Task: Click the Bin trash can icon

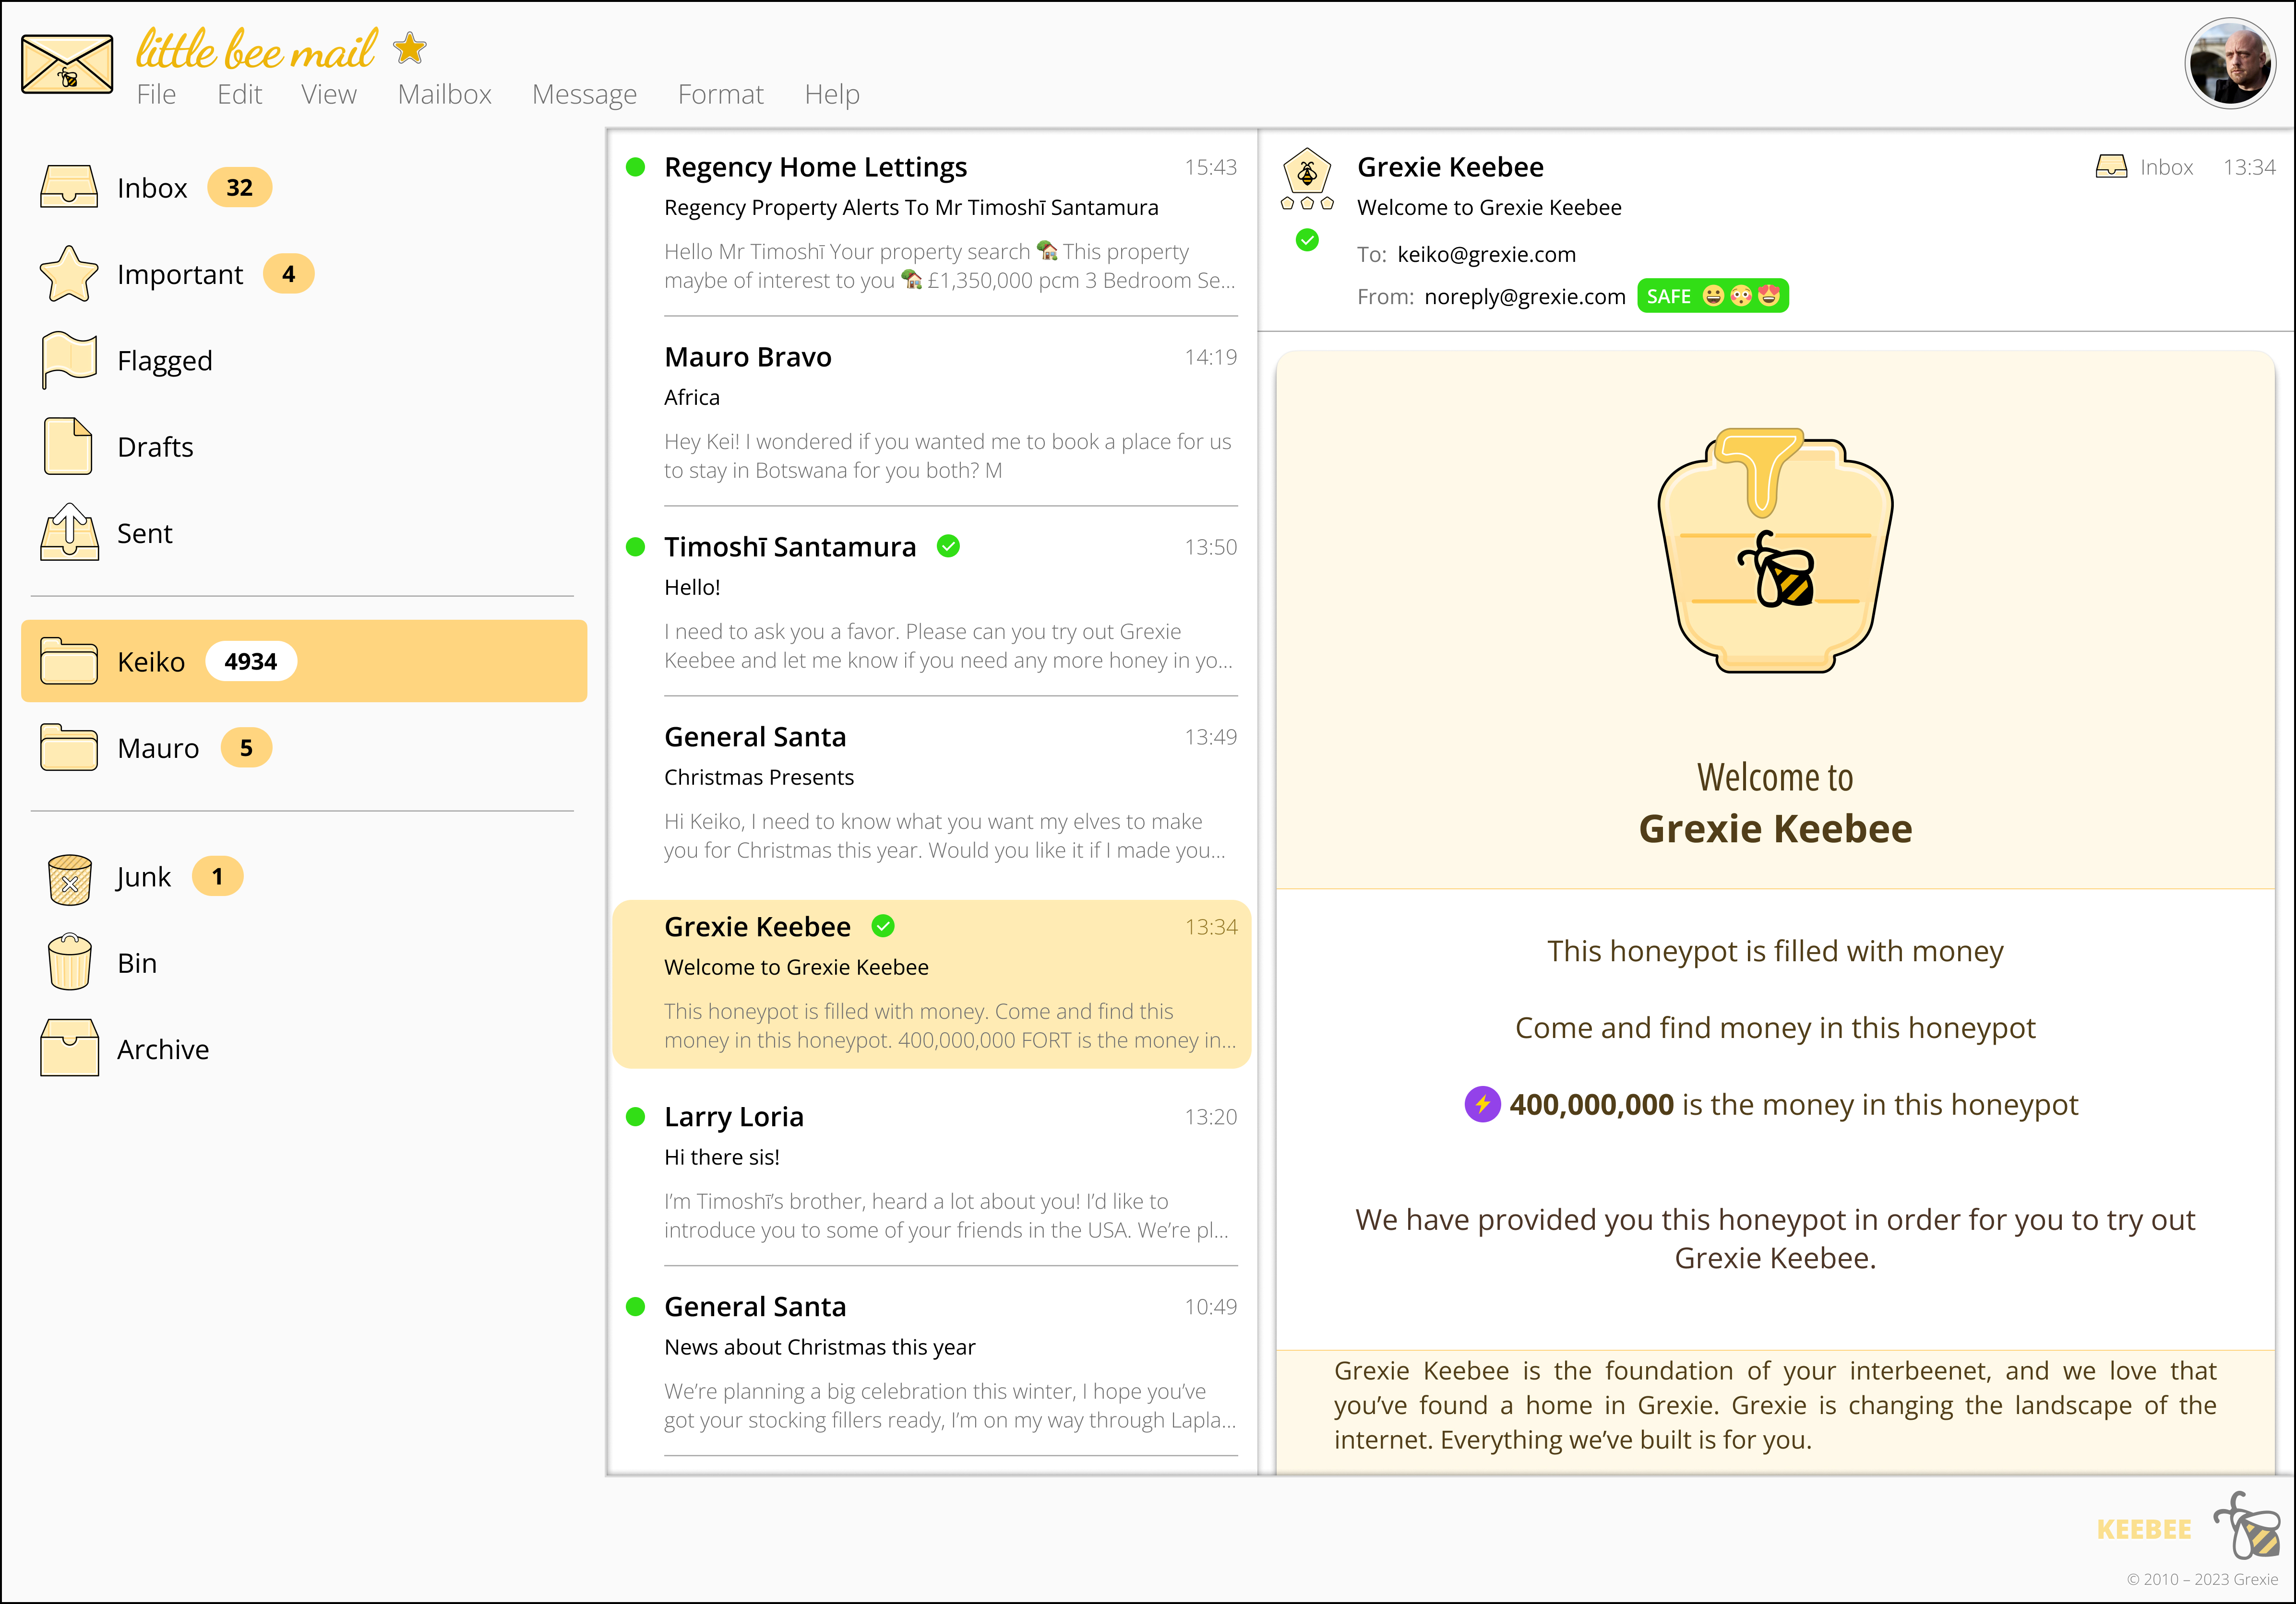Action: coord(69,962)
